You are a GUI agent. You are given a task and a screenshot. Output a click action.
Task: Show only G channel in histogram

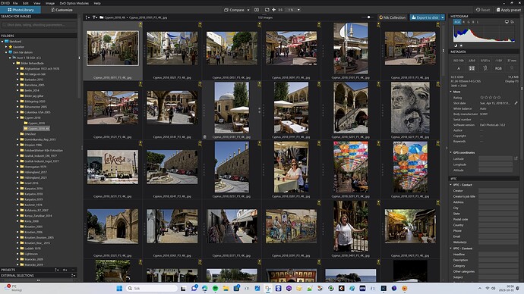(469, 22)
